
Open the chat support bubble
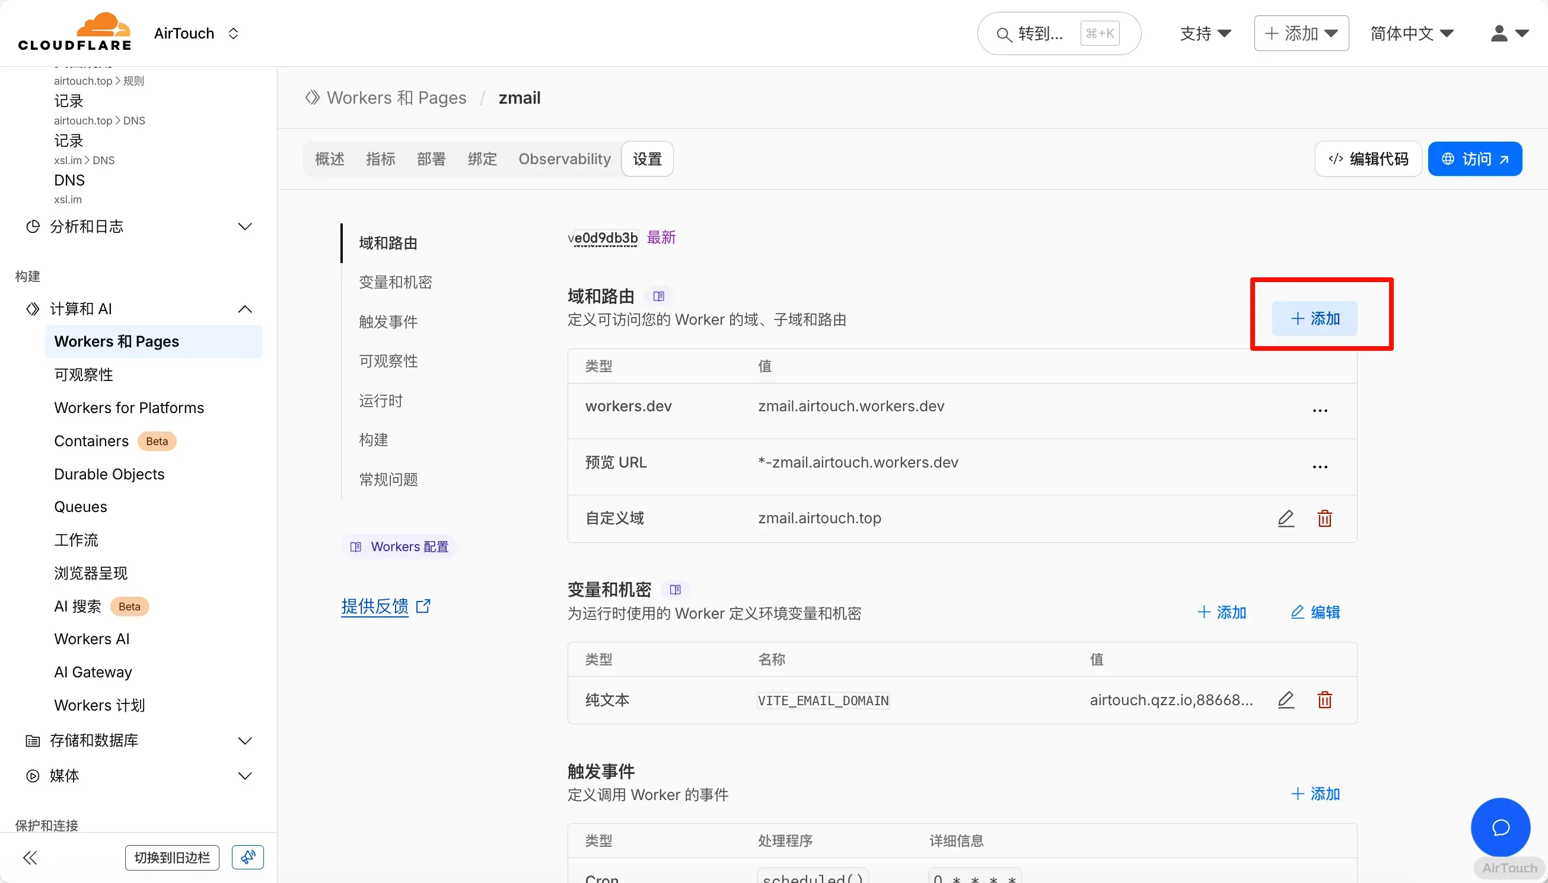(1500, 827)
